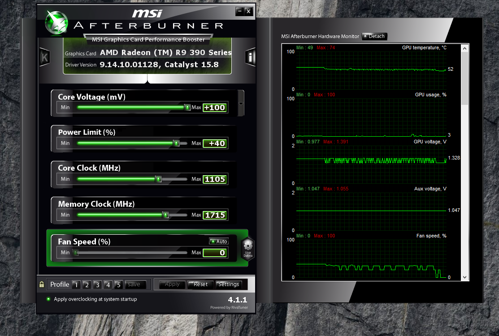Click the GPU usage graph label
This screenshot has height=336, width=499.
point(430,95)
